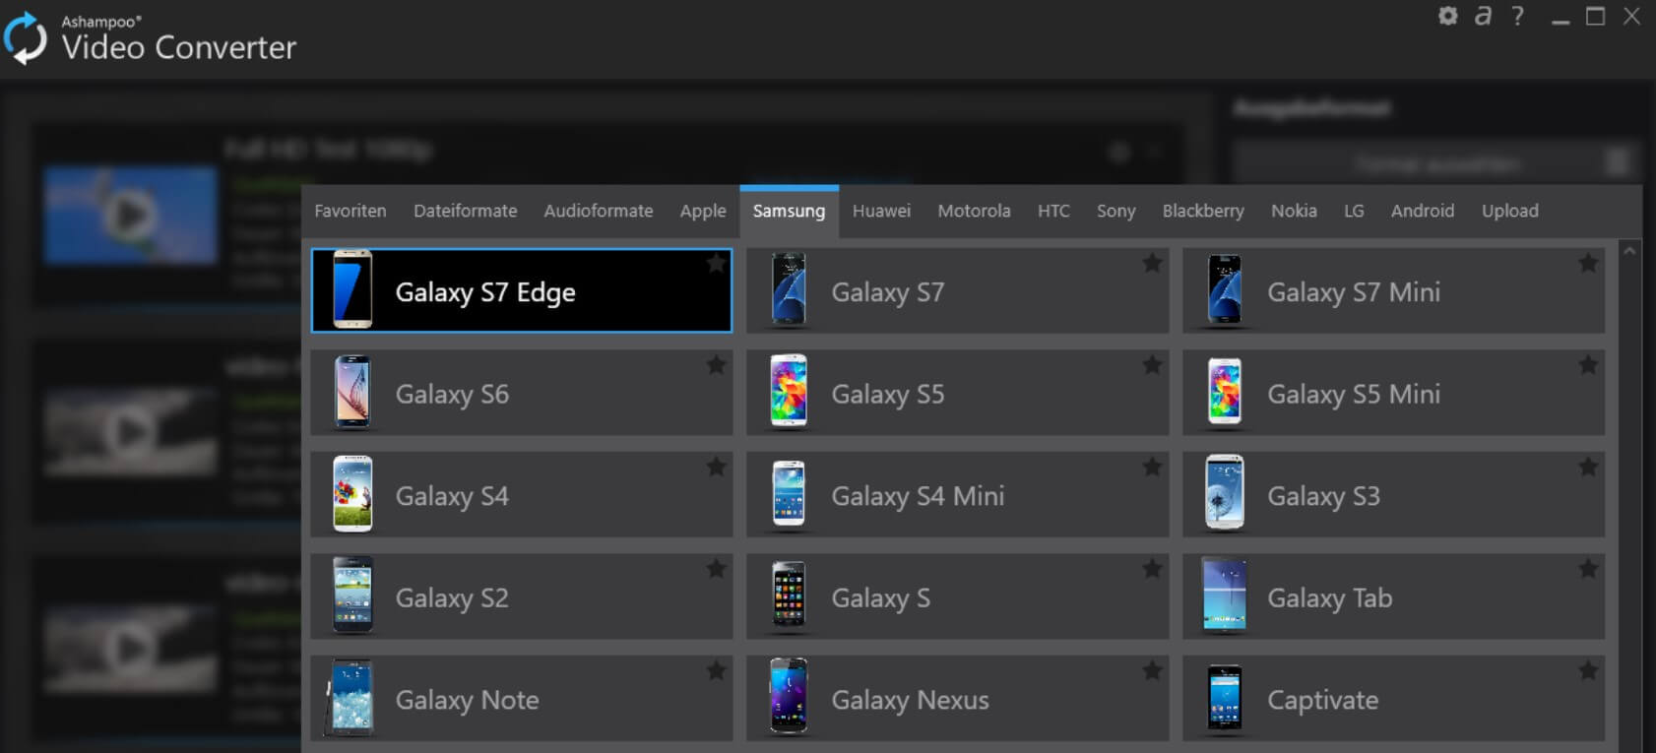Select the Galaxy S4 preset
Image resolution: width=1656 pixels, height=753 pixels.
(522, 494)
